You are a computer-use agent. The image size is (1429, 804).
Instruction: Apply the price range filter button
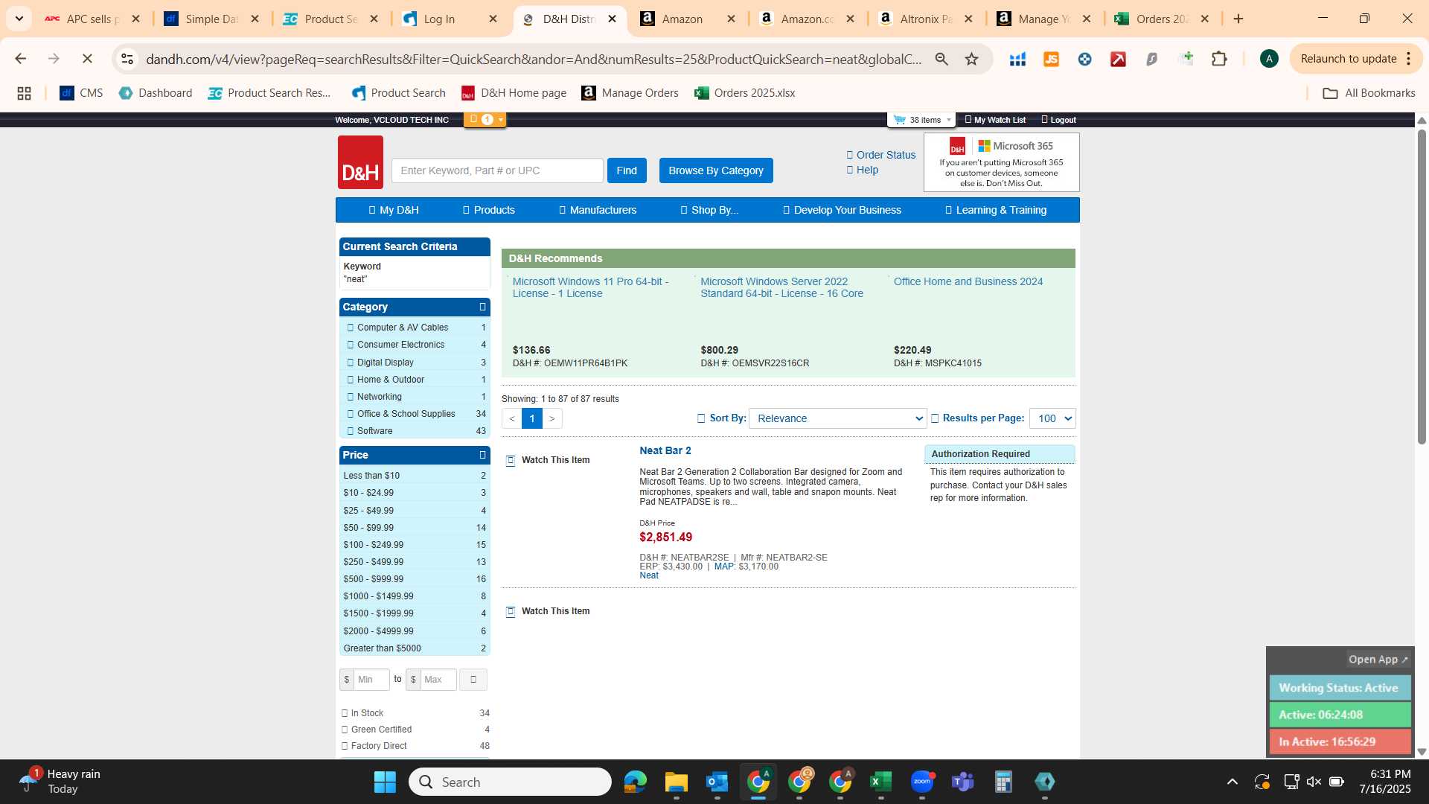473,680
